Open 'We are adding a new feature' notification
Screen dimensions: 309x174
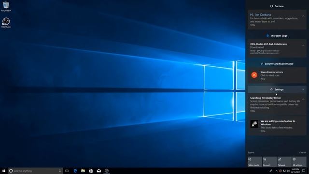[277, 126]
